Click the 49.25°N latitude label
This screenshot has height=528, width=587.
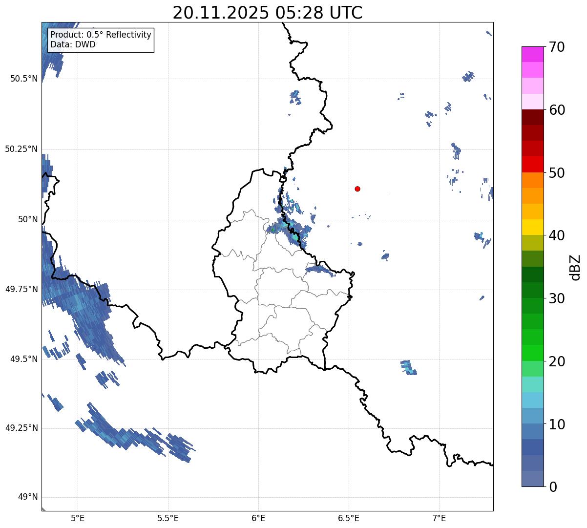[21, 428]
